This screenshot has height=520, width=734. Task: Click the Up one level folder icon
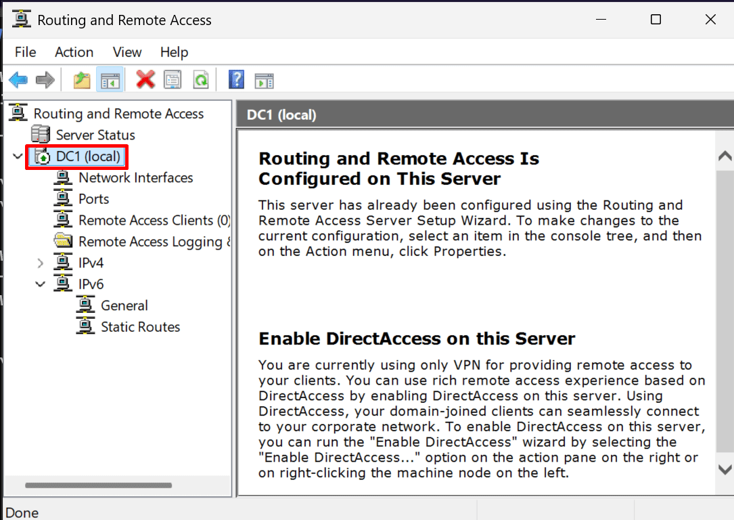[82, 80]
